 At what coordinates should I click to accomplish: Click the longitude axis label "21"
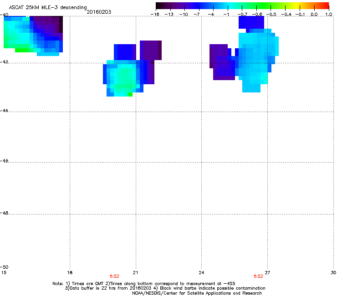(135, 273)
